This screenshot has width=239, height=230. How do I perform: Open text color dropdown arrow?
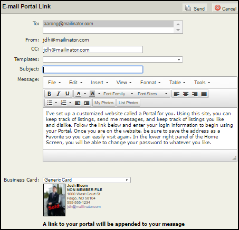(85, 94)
